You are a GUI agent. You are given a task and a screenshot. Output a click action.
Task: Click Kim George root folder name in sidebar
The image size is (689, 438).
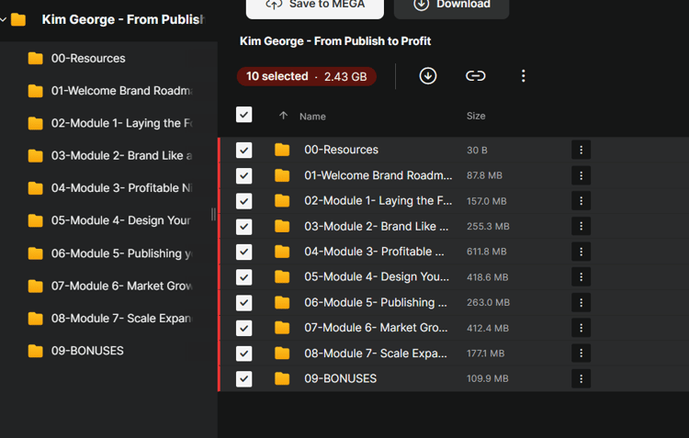click(x=122, y=20)
